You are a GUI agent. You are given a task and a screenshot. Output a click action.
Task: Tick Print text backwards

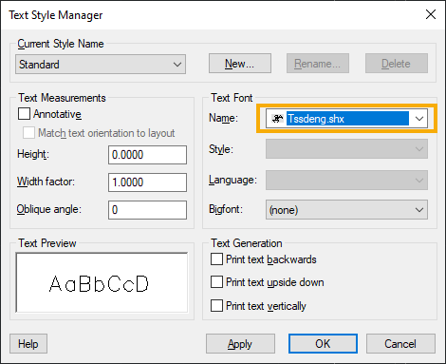[x=216, y=259]
